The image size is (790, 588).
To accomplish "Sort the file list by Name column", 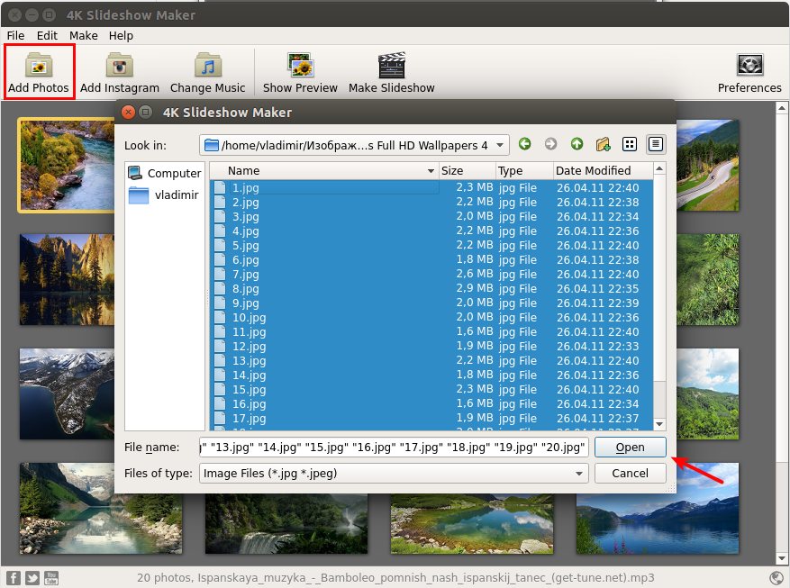I will [324, 171].
